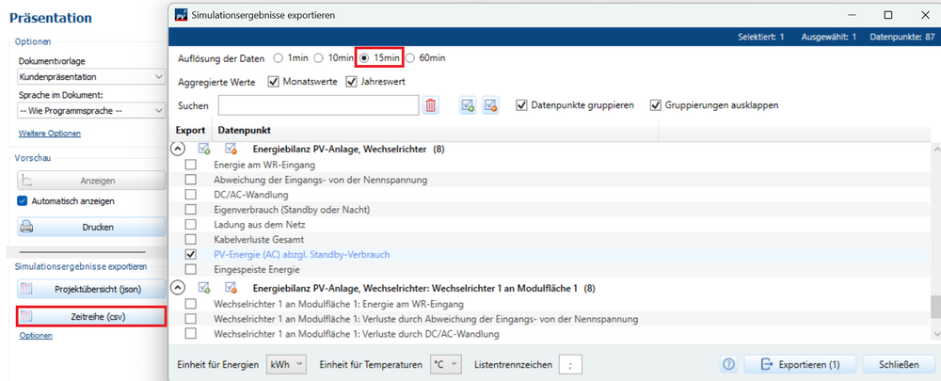Image resolution: width=941 pixels, height=381 pixels.
Task: Select all in Wechselrichter 1 group (green icon)
Action: pos(204,288)
